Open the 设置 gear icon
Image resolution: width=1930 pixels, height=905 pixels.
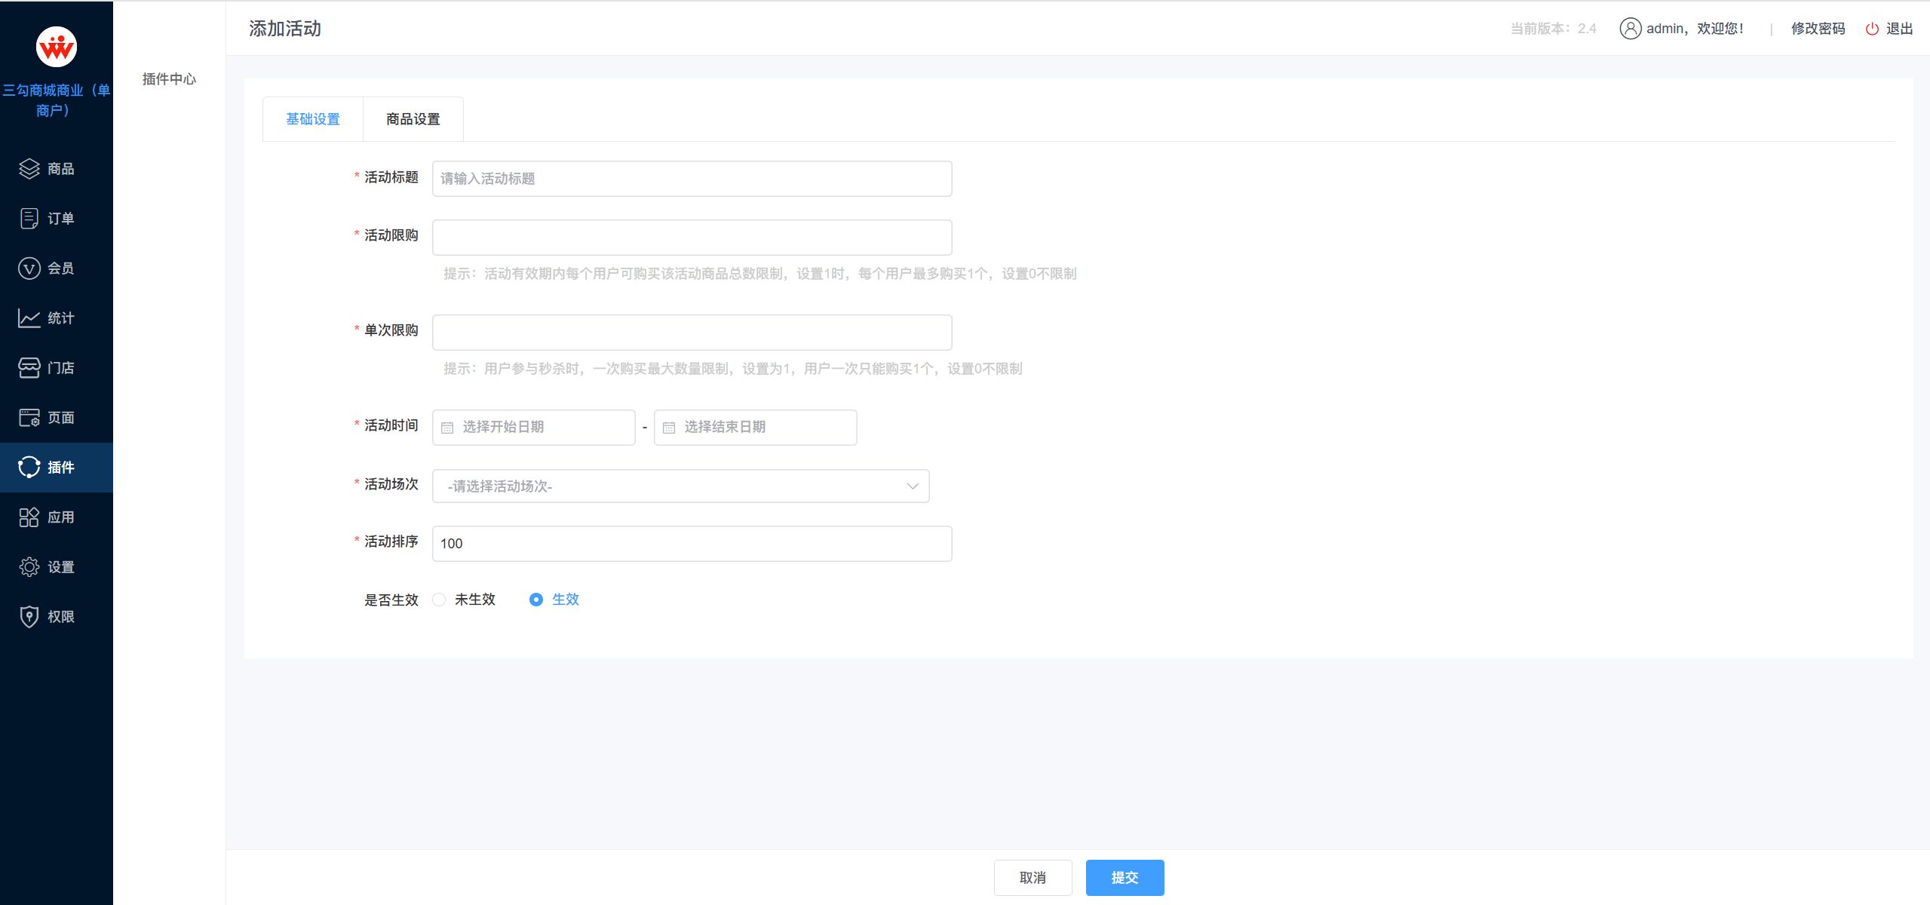point(29,567)
